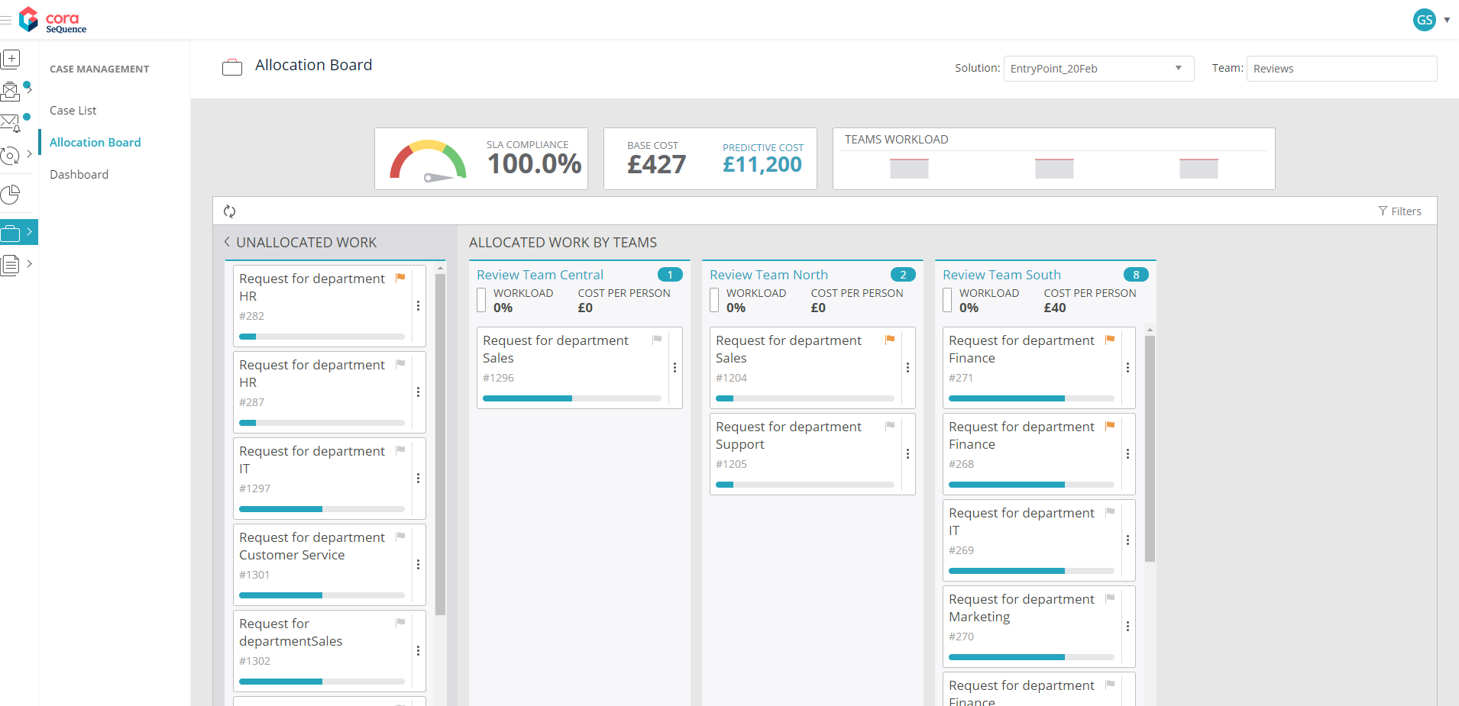This screenshot has height=706, width=1459.
Task: Open the options menu for case #287
Action: [418, 392]
